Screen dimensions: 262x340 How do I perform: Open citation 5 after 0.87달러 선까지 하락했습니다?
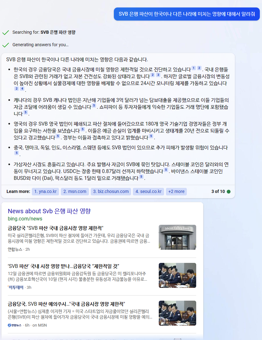pyautogui.click(x=166, y=170)
